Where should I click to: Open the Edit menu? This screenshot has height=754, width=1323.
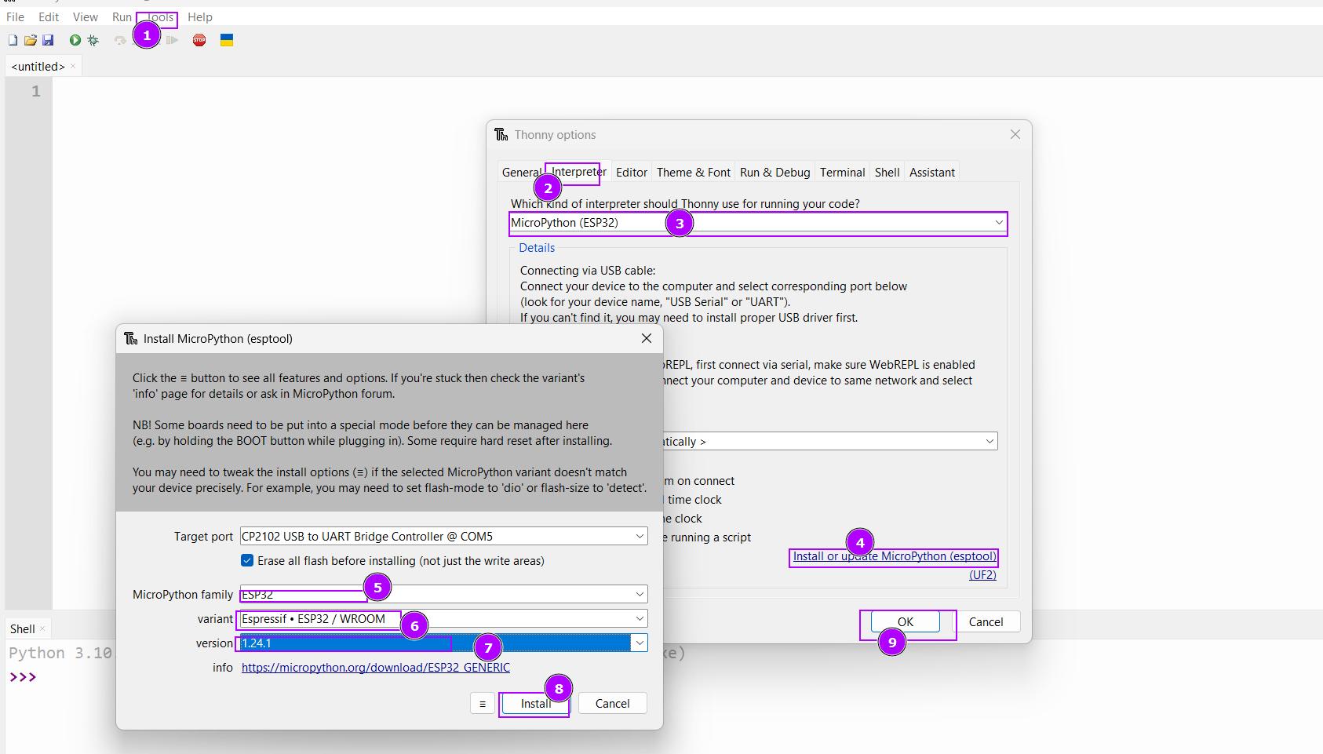point(49,16)
